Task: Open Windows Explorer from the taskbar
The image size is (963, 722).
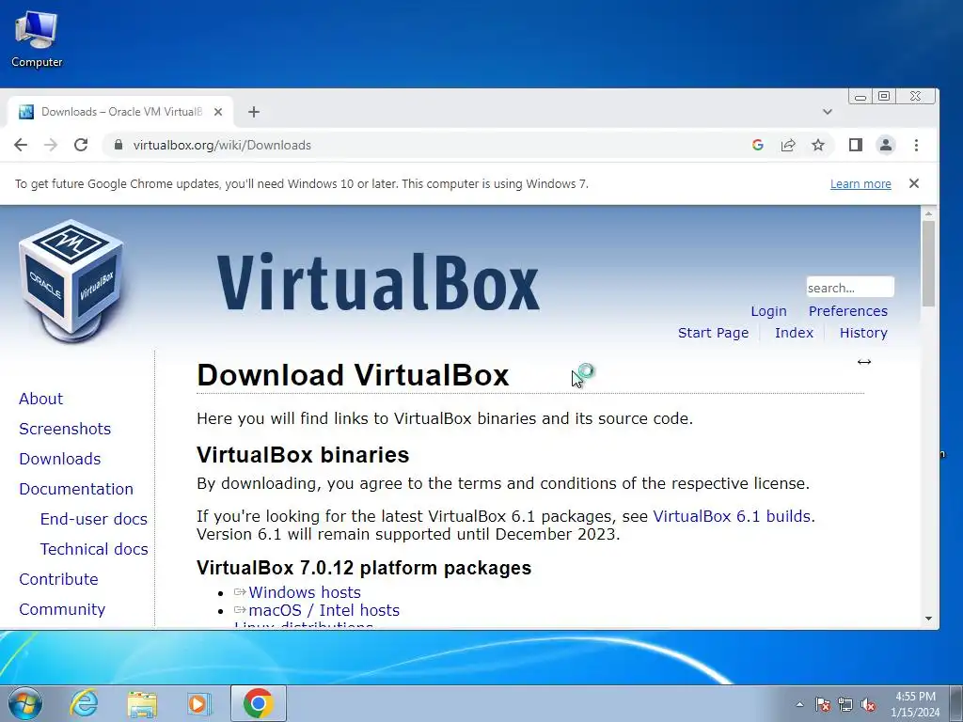Action: [x=142, y=703]
